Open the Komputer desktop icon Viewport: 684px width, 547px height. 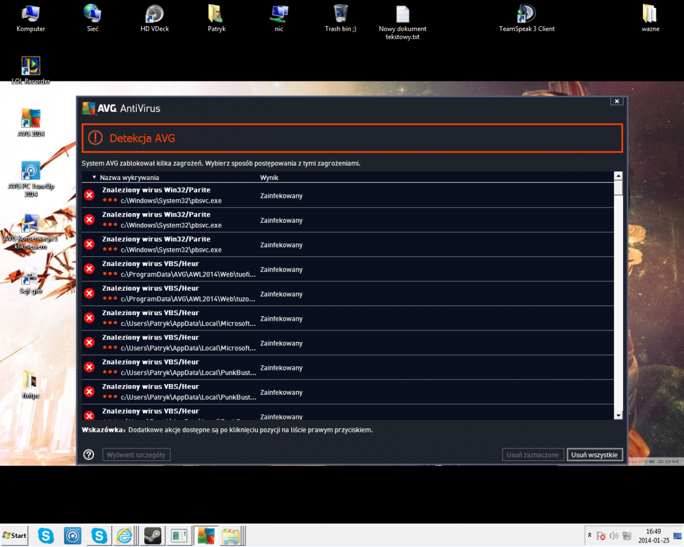click(x=30, y=17)
